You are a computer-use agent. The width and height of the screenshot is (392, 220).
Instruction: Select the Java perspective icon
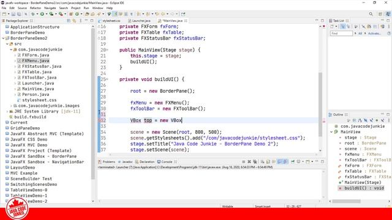[x=388, y=14]
